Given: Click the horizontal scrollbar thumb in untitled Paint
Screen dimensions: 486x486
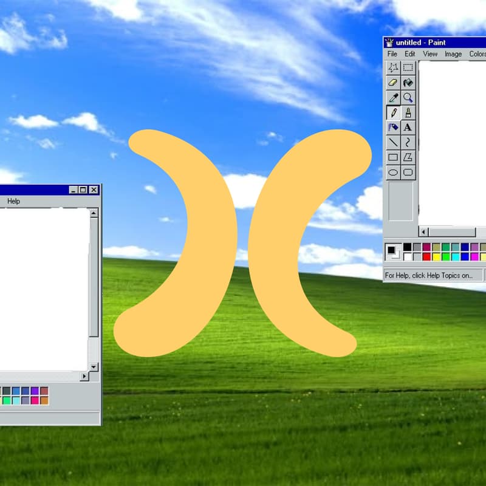Looking at the screenshot, I should pos(452,231).
